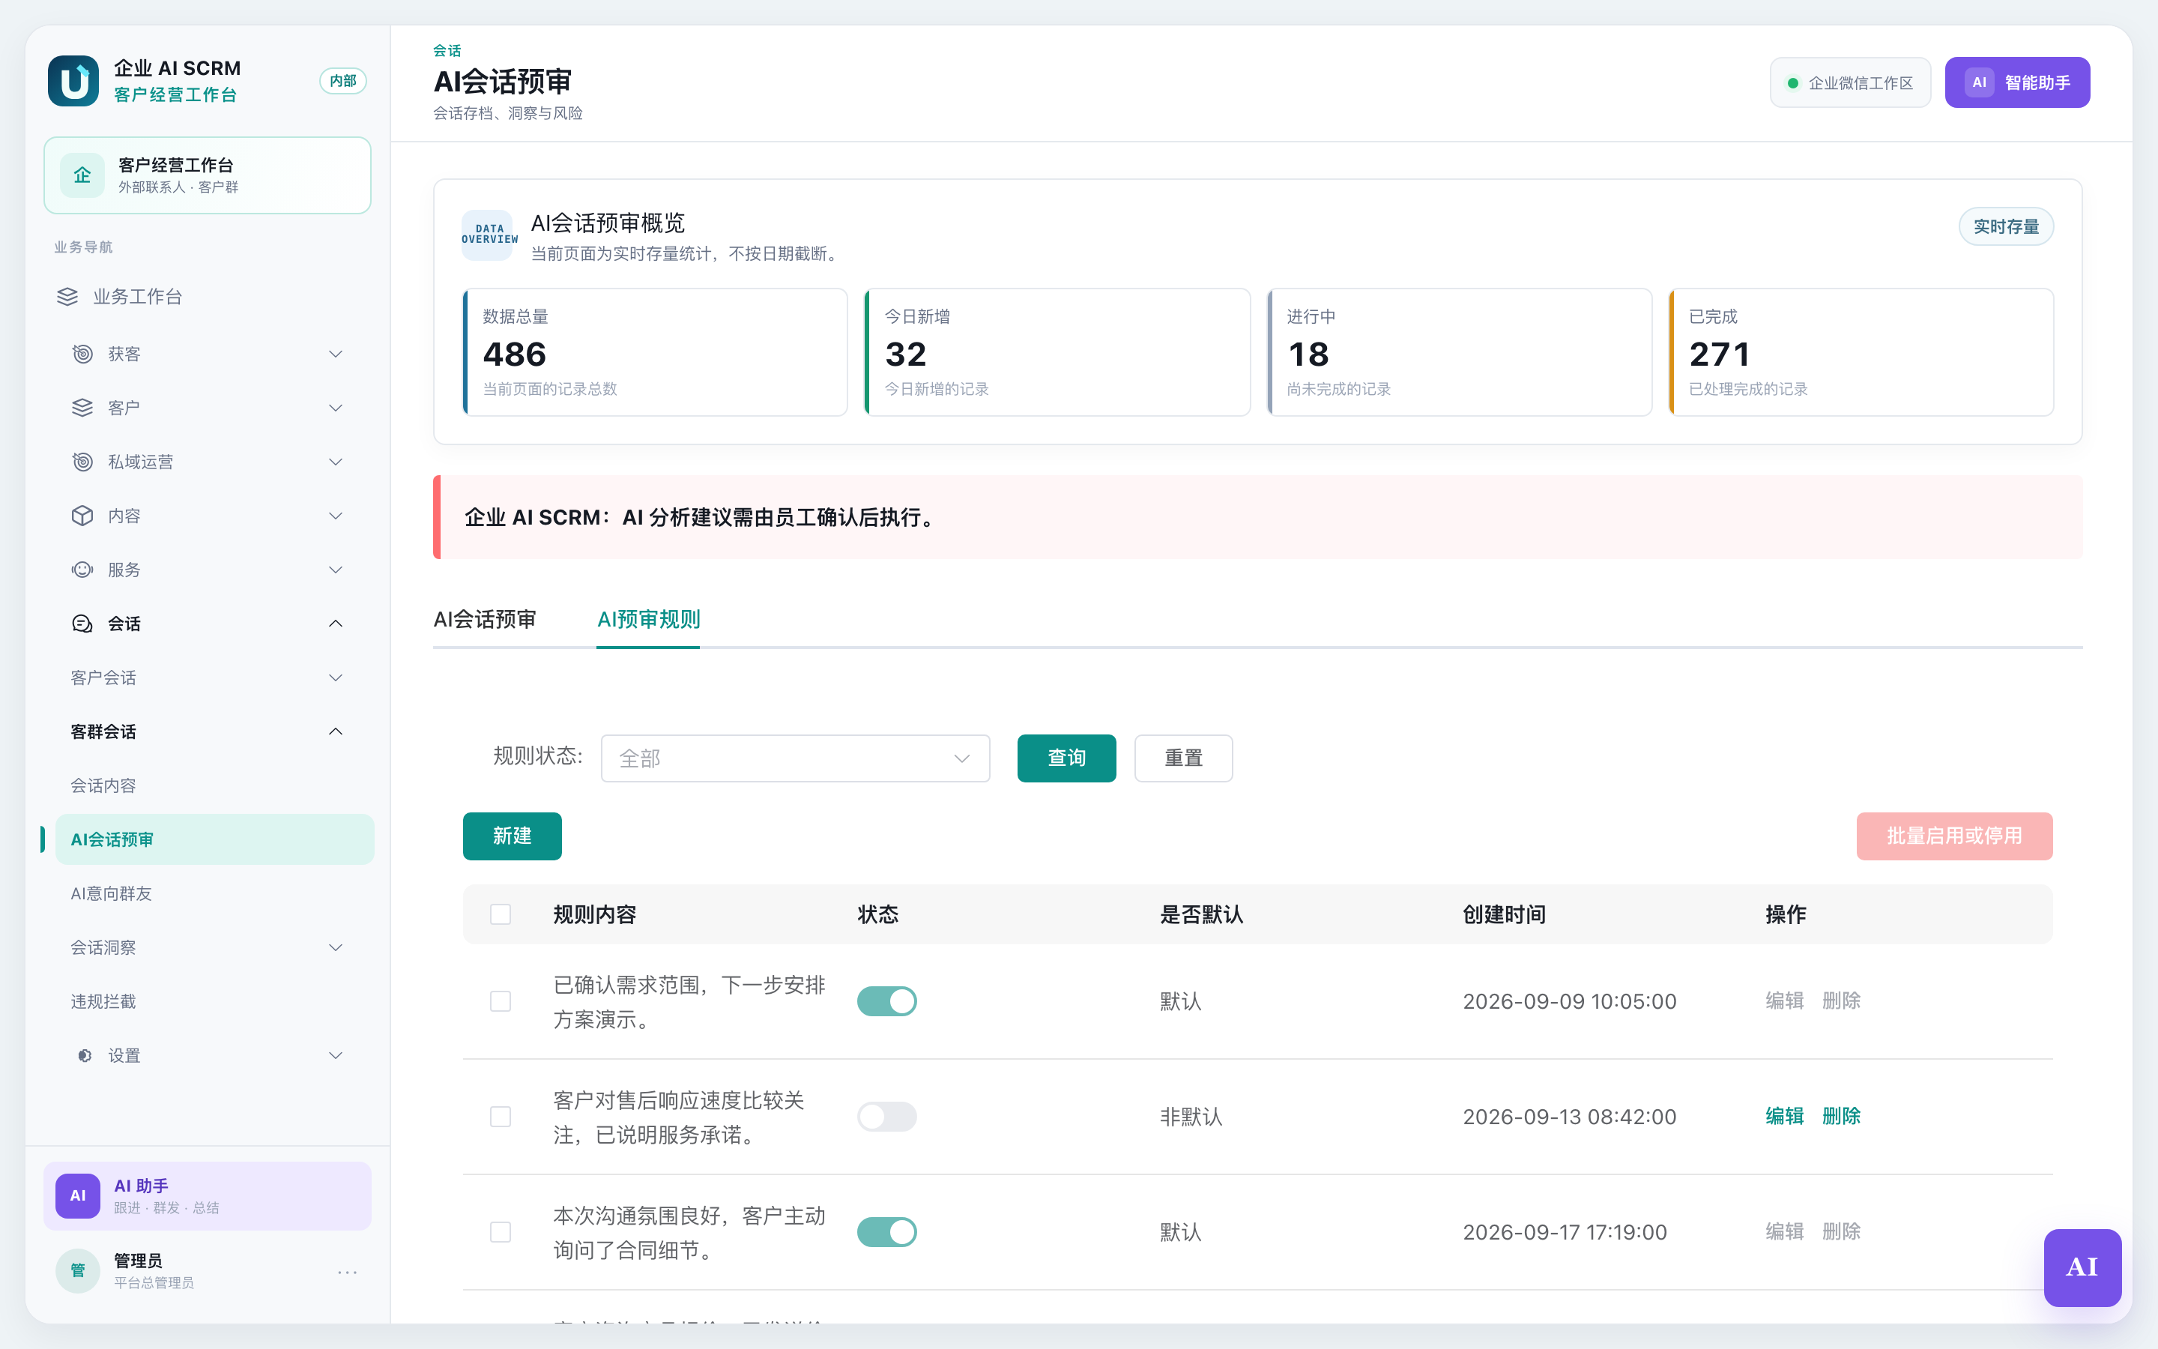Expand the 客户 menu chevron

[335, 408]
